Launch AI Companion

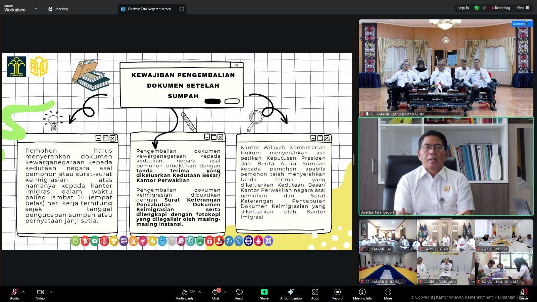point(291,294)
